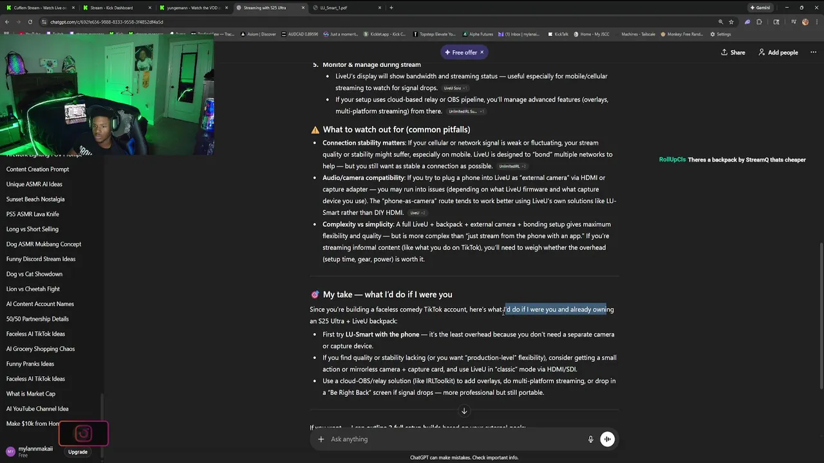Open the Unlimited IRL Su... citation chip
Image resolution: width=824 pixels, height=463 pixels.
coord(466,111)
